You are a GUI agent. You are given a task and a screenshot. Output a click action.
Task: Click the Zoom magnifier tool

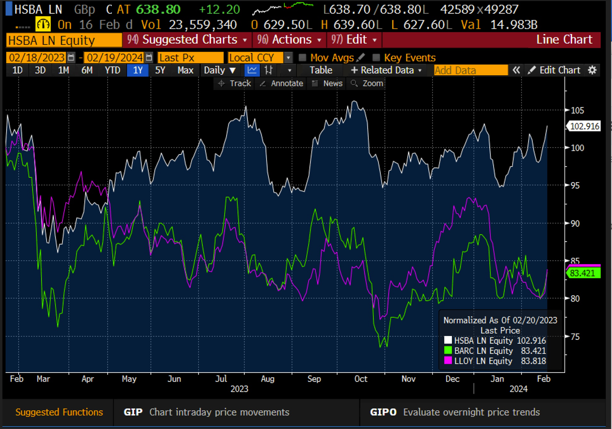(367, 83)
